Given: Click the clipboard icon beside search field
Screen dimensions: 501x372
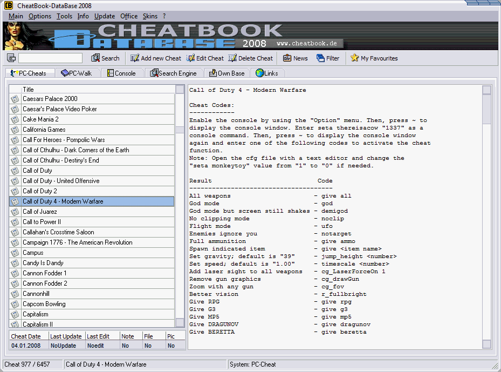Looking at the screenshot, I should (x=10, y=57).
